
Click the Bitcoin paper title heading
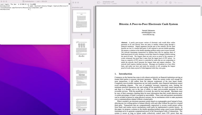coord(148,24)
